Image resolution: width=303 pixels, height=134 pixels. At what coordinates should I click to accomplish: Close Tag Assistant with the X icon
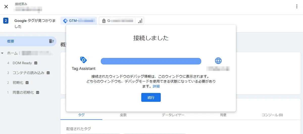click(6, 7)
